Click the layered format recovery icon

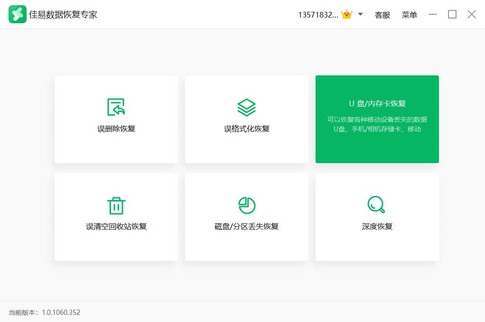[246, 107]
